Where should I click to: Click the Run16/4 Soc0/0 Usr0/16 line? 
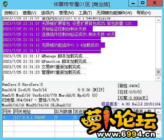coord(24,90)
